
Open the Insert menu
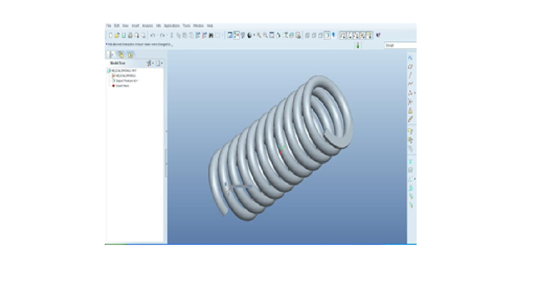point(136,26)
